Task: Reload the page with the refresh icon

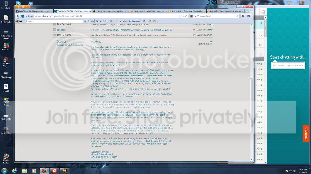Action: coord(186,16)
